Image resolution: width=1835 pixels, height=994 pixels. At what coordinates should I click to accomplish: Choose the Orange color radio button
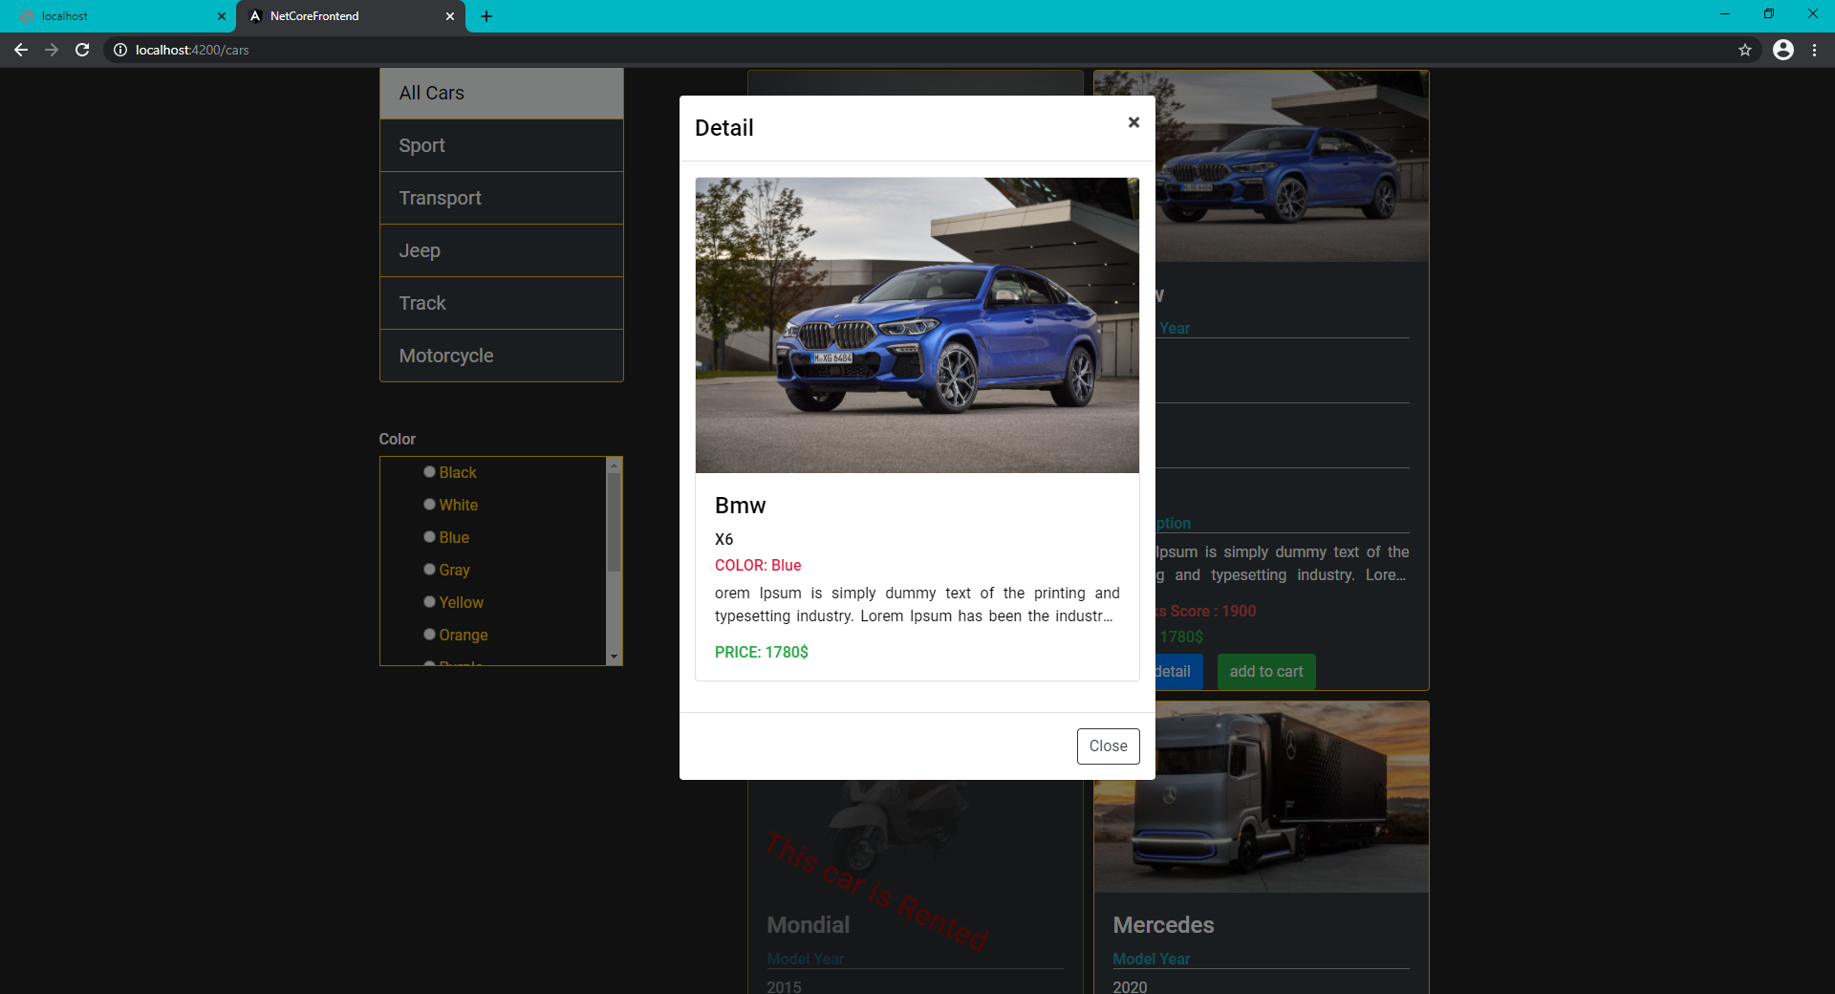429,635
